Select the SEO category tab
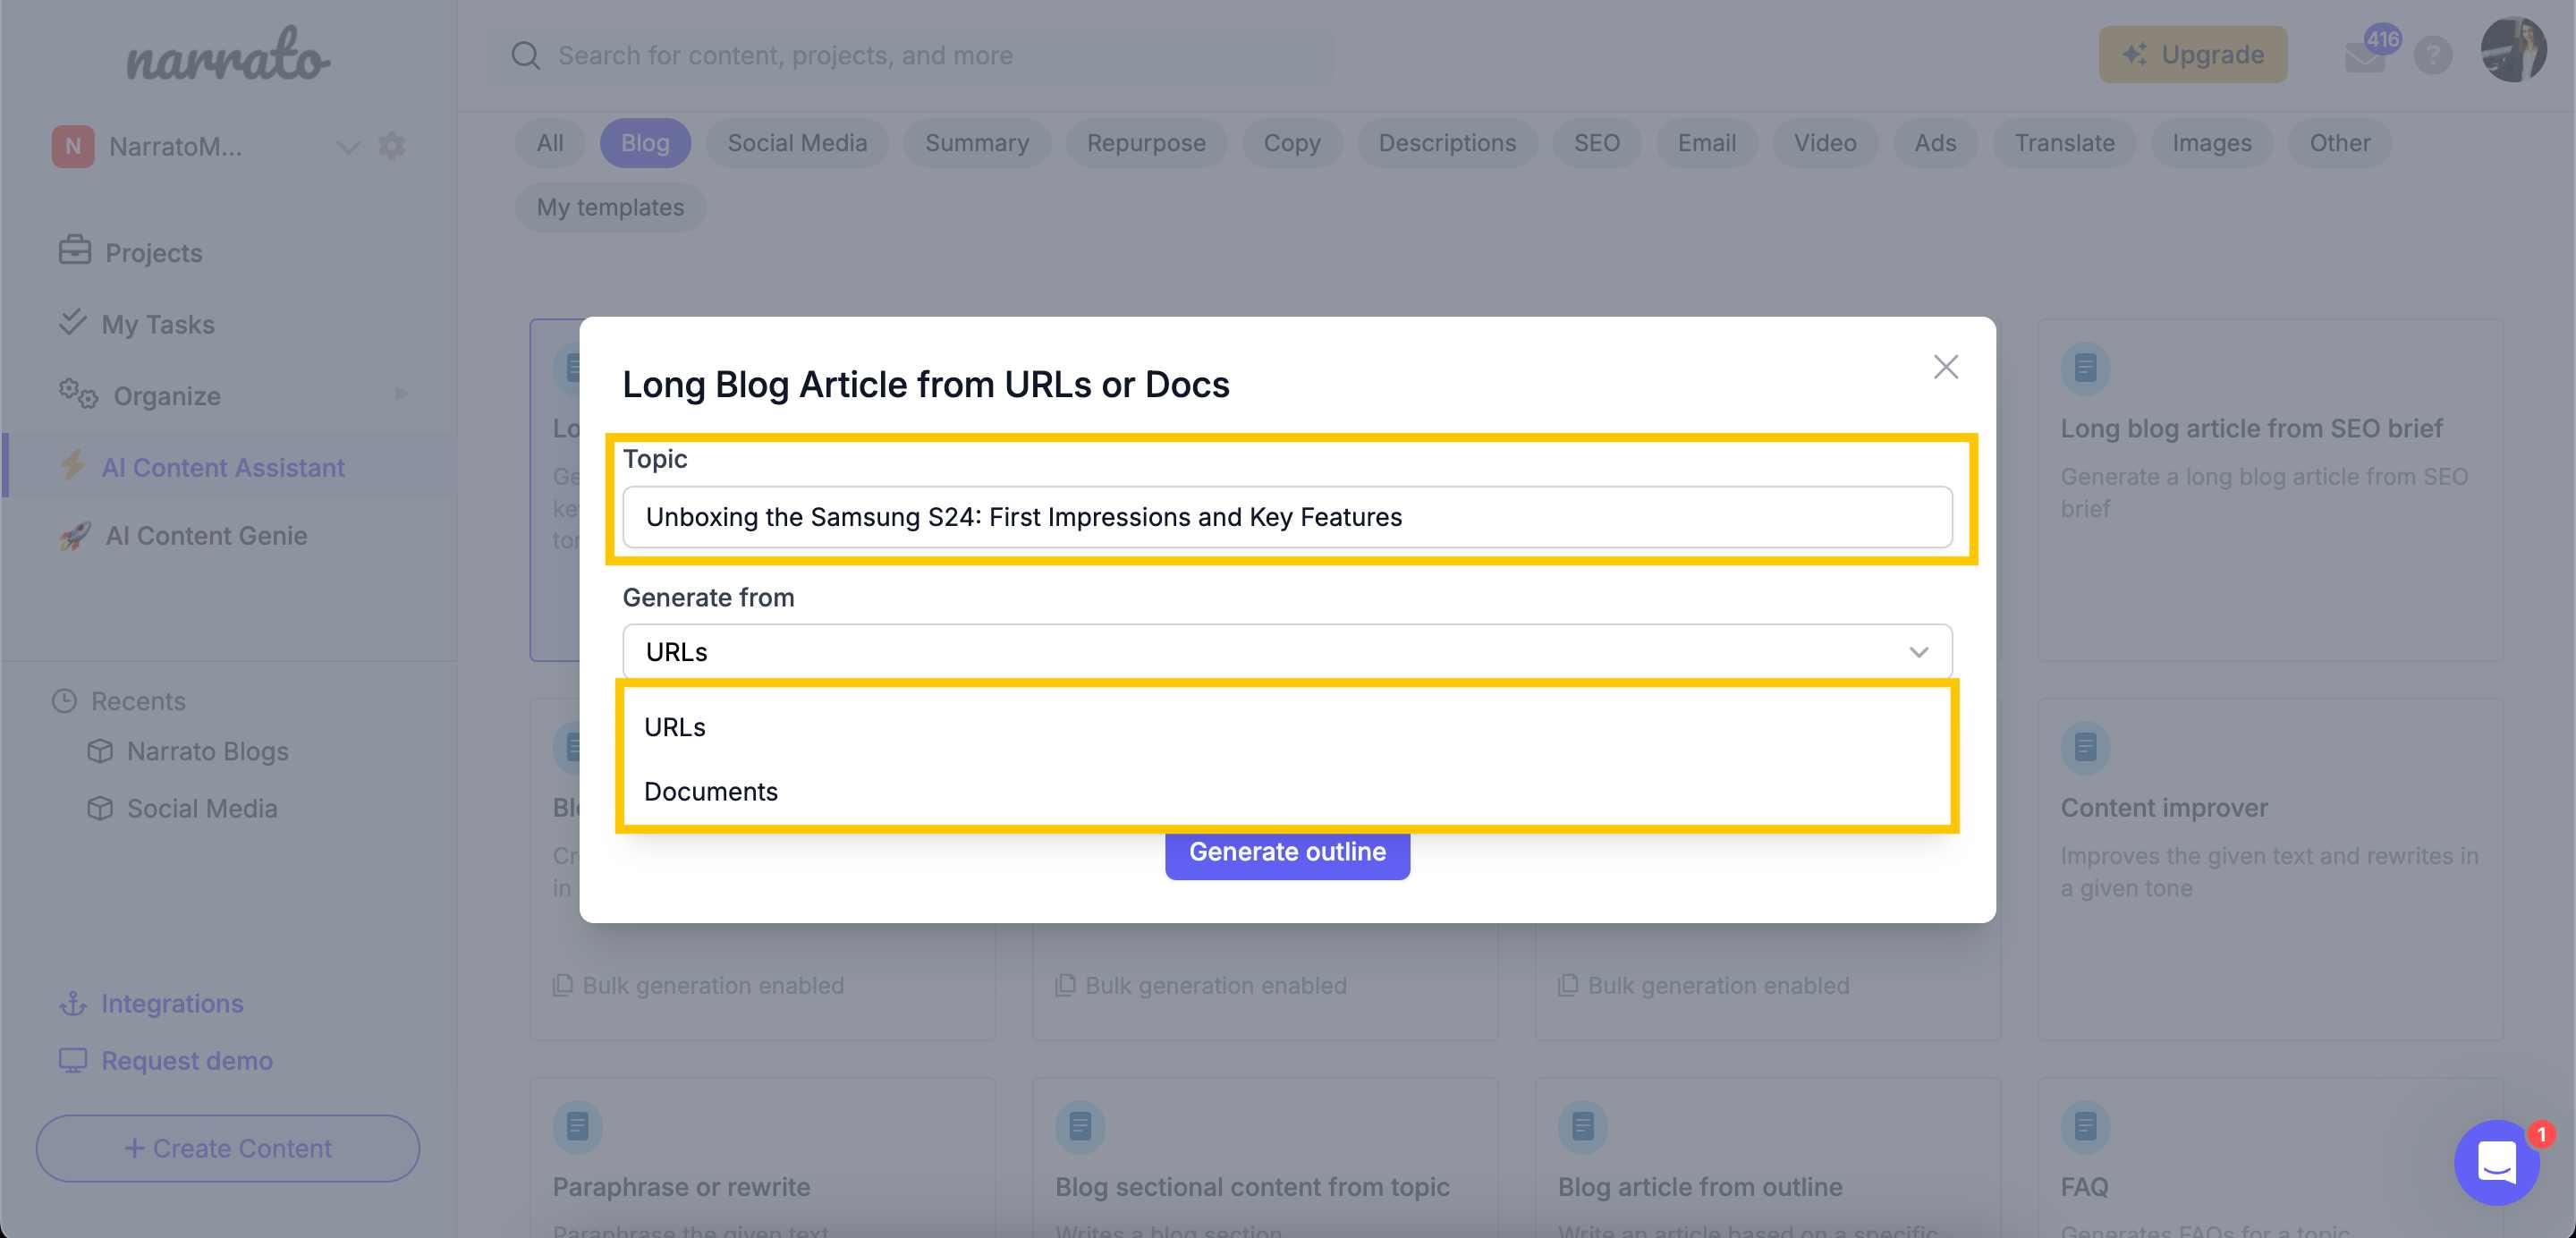 tap(1596, 143)
